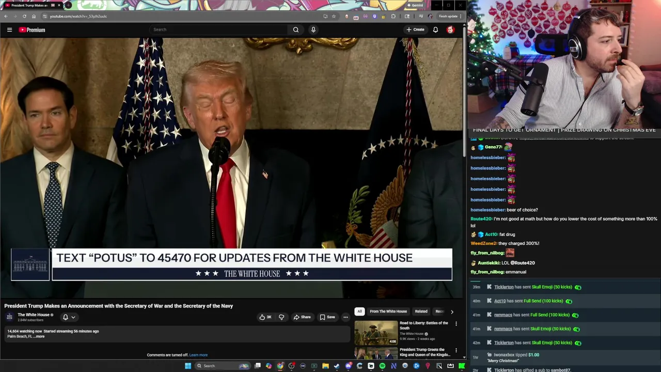Open Chrome home page button

pyautogui.click(x=34, y=16)
